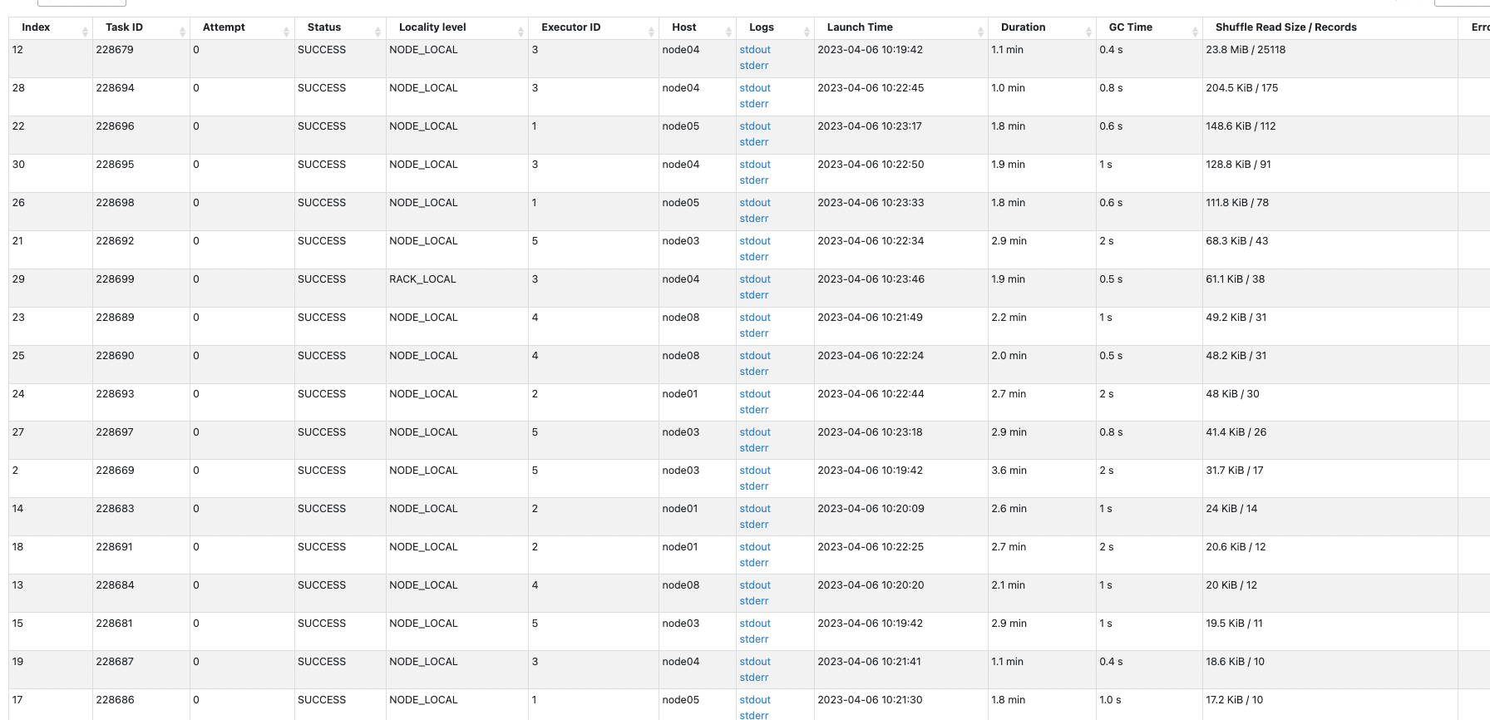The width and height of the screenshot is (1490, 720).
Task: Open stderr log for task 228691
Action: tap(754, 563)
